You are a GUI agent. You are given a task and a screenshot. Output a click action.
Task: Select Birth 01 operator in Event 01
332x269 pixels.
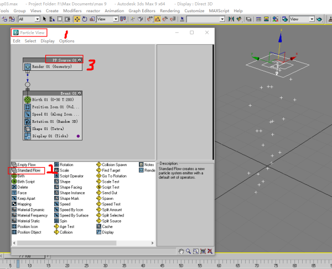(x=53, y=100)
